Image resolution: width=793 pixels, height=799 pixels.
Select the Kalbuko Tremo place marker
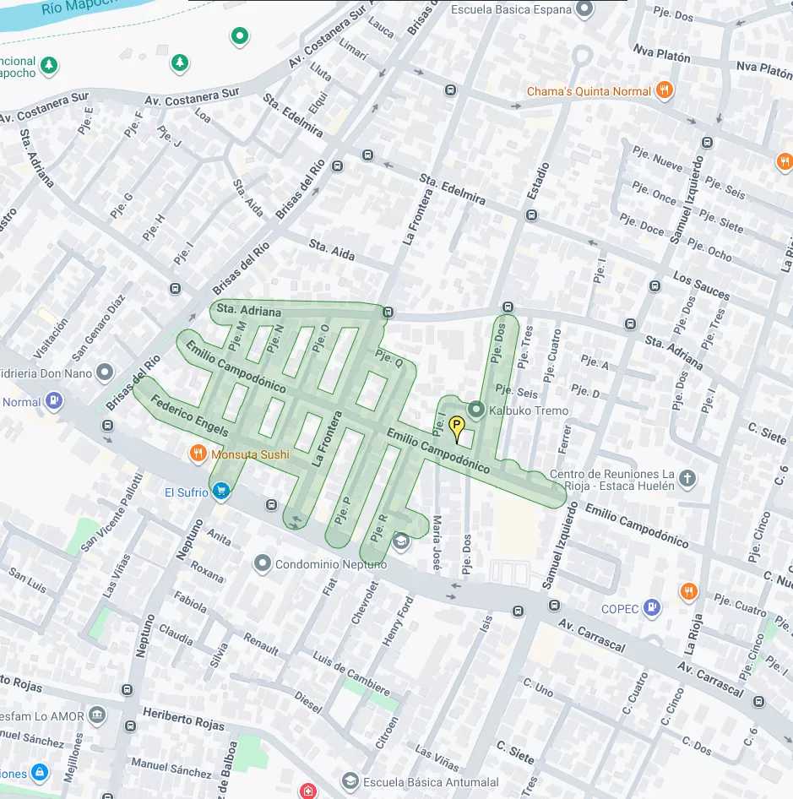[x=476, y=410]
